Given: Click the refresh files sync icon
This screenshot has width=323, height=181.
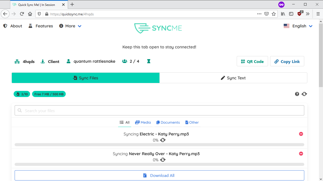Looking at the screenshot, I should [x=304, y=94].
